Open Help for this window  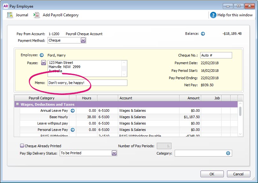pos(213,15)
